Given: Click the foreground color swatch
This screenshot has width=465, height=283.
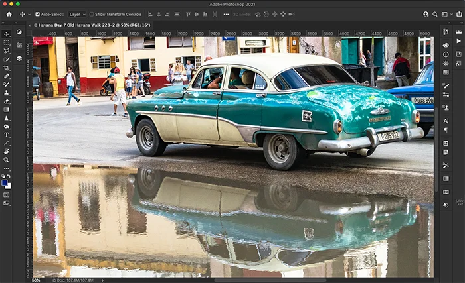Looking at the screenshot, I should click(x=5, y=182).
